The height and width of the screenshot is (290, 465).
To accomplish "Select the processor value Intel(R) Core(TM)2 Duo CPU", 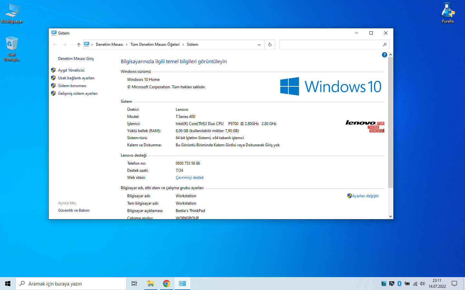I will tap(200, 124).
